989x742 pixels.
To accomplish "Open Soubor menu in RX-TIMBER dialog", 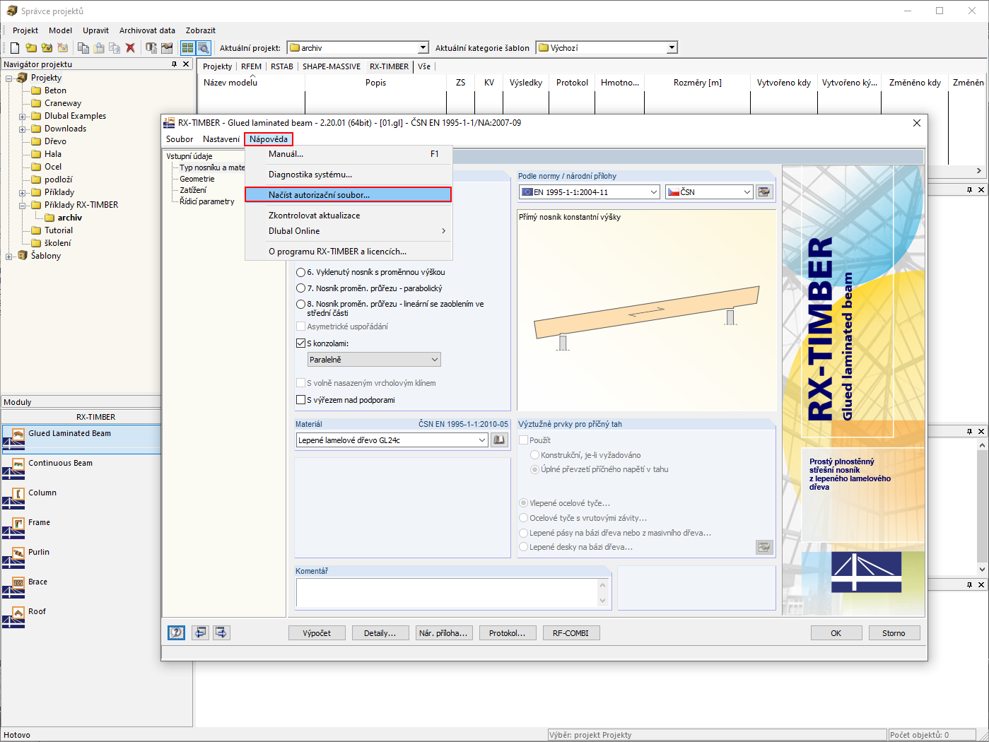I will pos(180,139).
